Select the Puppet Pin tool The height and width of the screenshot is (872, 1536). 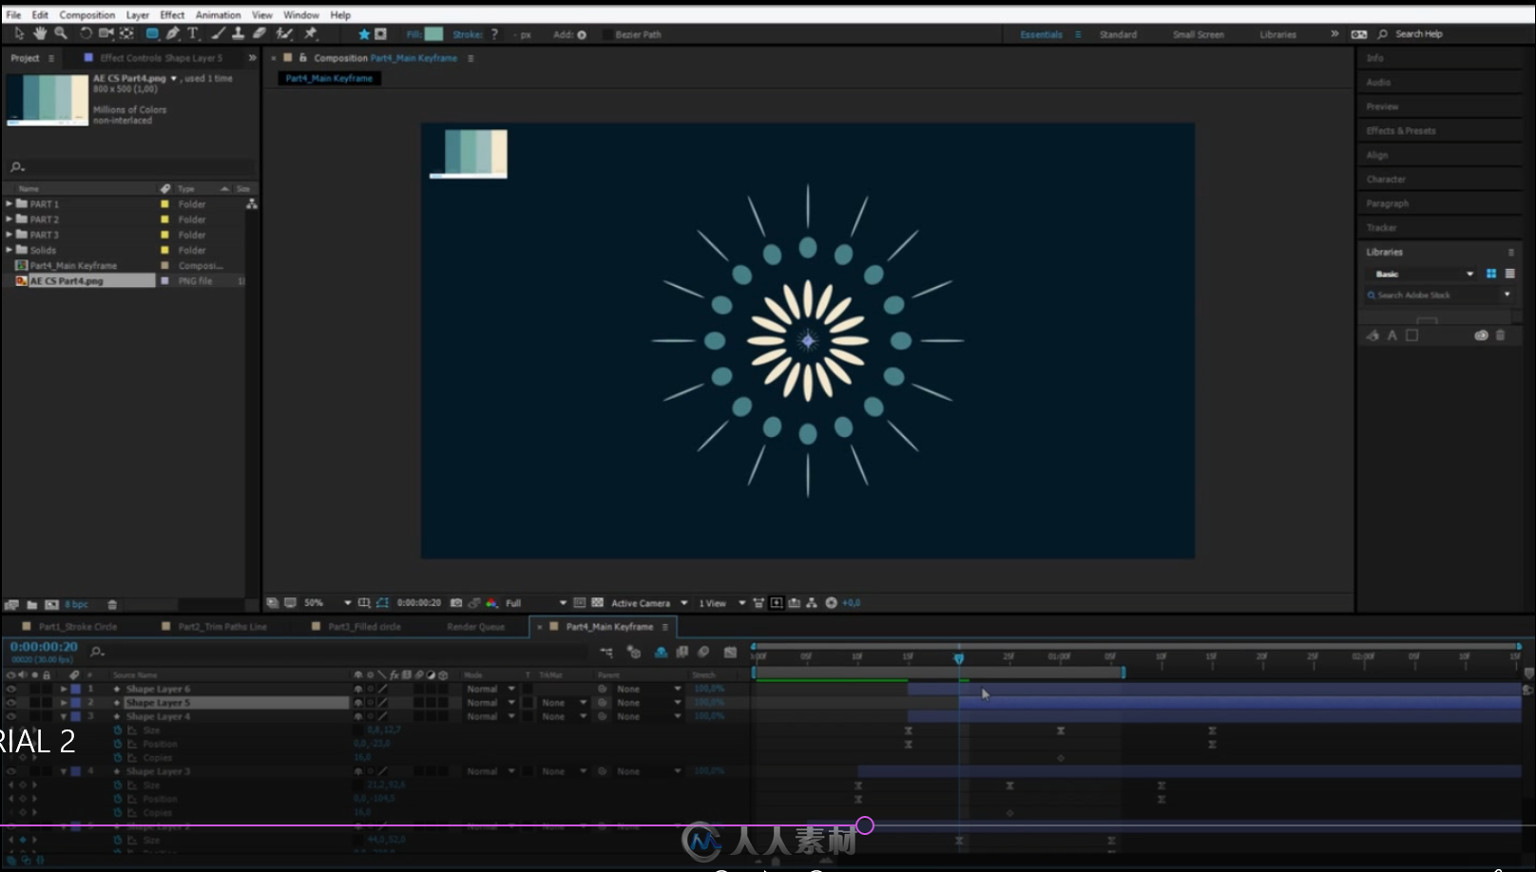[310, 33]
